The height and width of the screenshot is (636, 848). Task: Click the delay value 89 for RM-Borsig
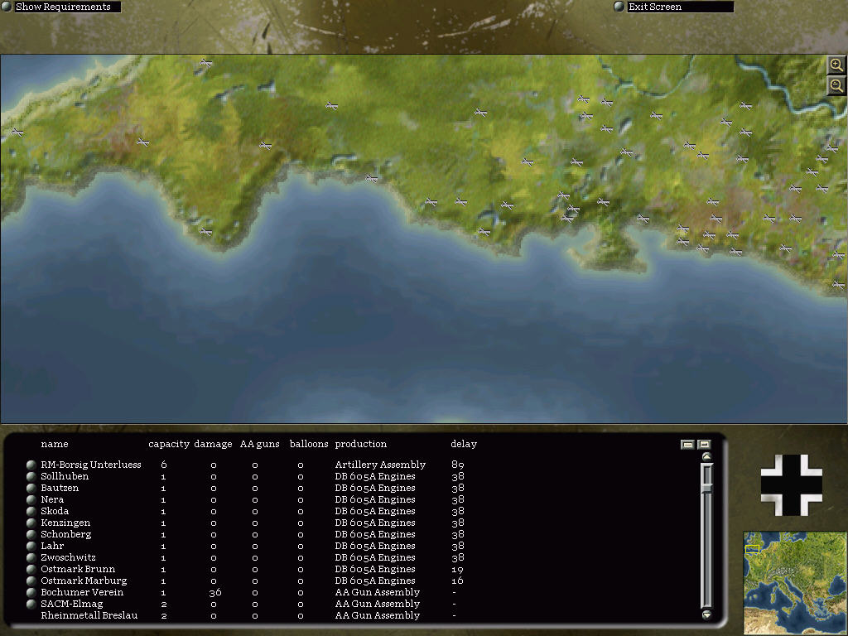(457, 465)
